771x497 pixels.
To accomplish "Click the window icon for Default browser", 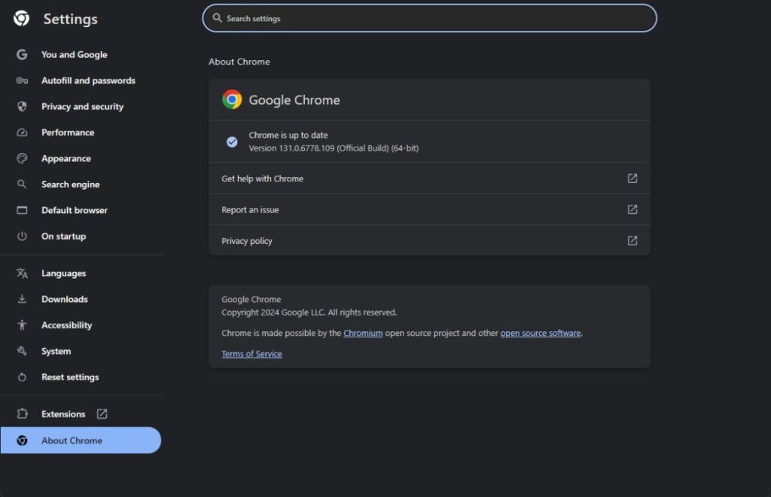I will pyautogui.click(x=22, y=210).
